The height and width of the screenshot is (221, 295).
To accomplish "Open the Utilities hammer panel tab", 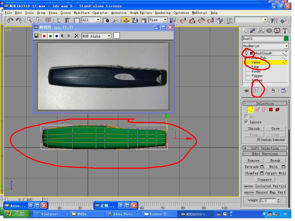I will tap(285, 31).
